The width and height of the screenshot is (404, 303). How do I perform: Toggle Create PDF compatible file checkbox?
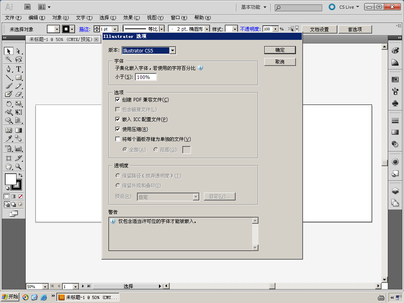pos(118,99)
